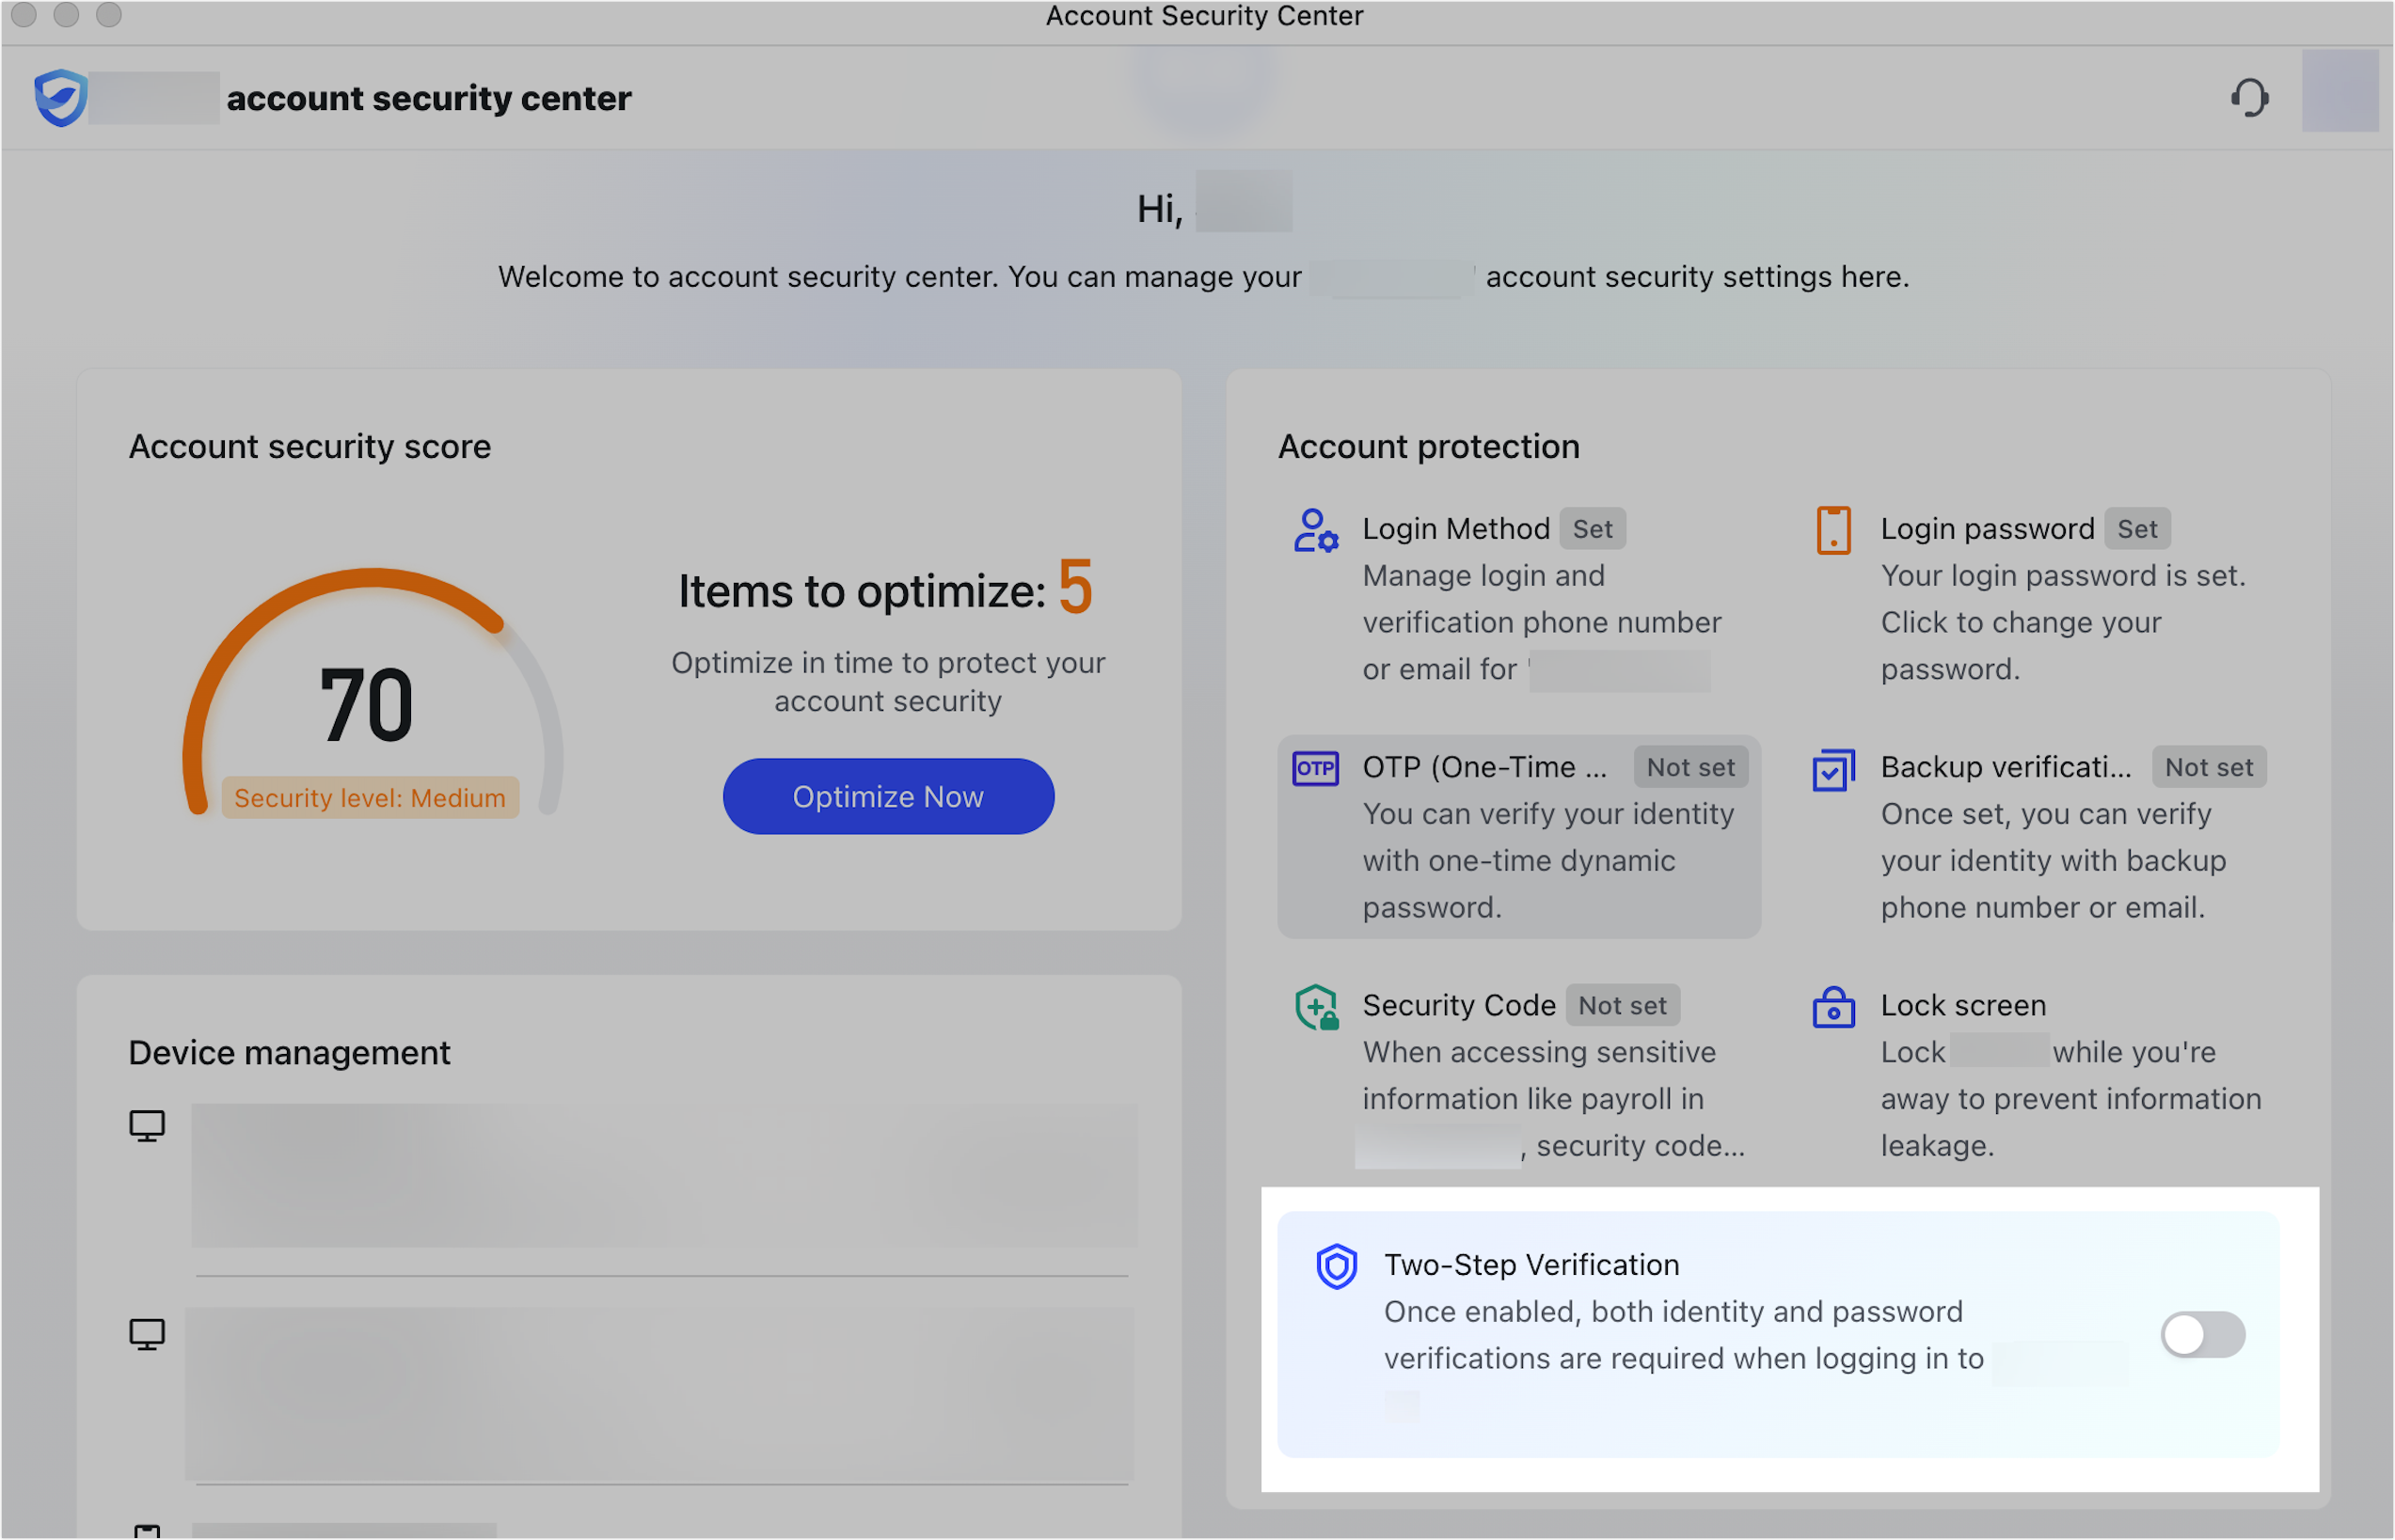This screenshot has height=1540, width=2395.
Task: Select the first desktop device icon
Action: [147, 1127]
